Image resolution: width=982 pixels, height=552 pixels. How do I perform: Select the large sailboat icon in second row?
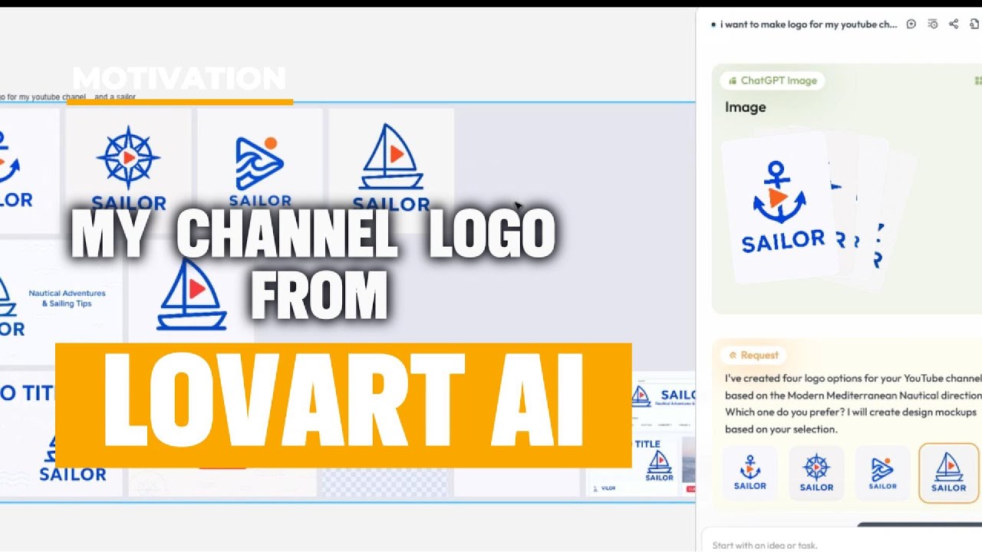pyautogui.click(x=192, y=295)
